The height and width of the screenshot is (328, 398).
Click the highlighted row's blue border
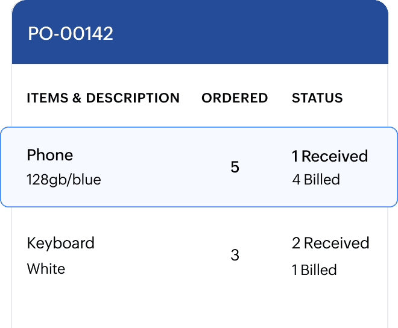tap(199, 128)
